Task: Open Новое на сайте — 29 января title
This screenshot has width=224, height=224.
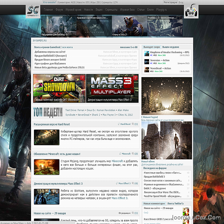Action: tap(50, 213)
